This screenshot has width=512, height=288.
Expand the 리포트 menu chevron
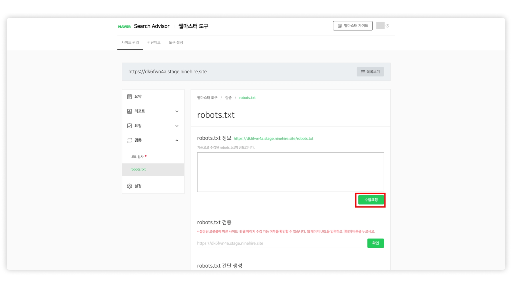(x=177, y=111)
